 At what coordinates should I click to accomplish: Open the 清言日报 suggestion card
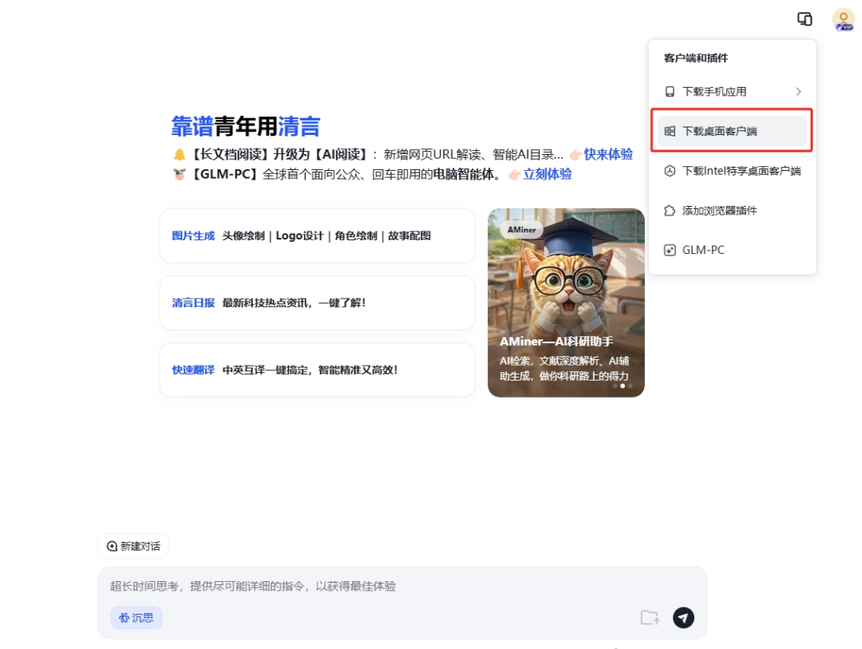(317, 303)
